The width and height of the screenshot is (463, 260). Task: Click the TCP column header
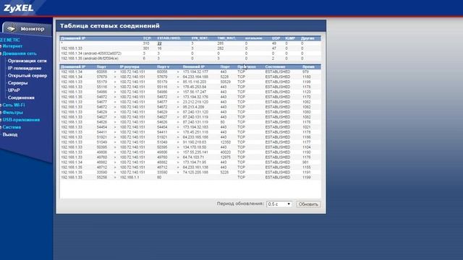146,38
